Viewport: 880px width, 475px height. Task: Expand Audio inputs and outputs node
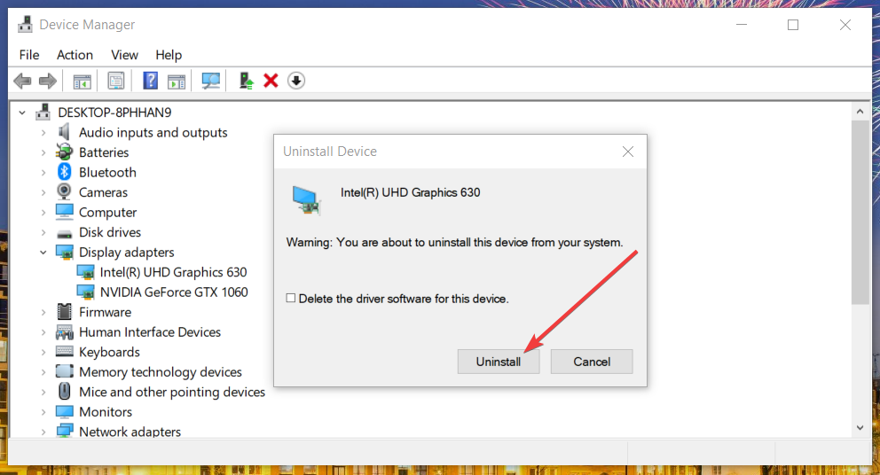point(43,133)
